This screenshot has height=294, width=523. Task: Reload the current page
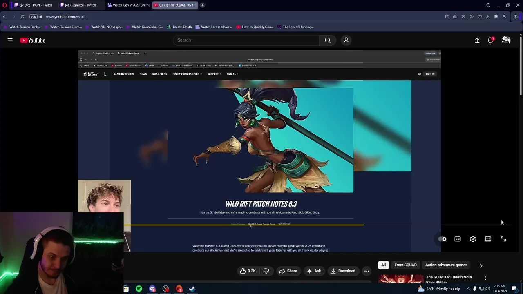coord(22,17)
